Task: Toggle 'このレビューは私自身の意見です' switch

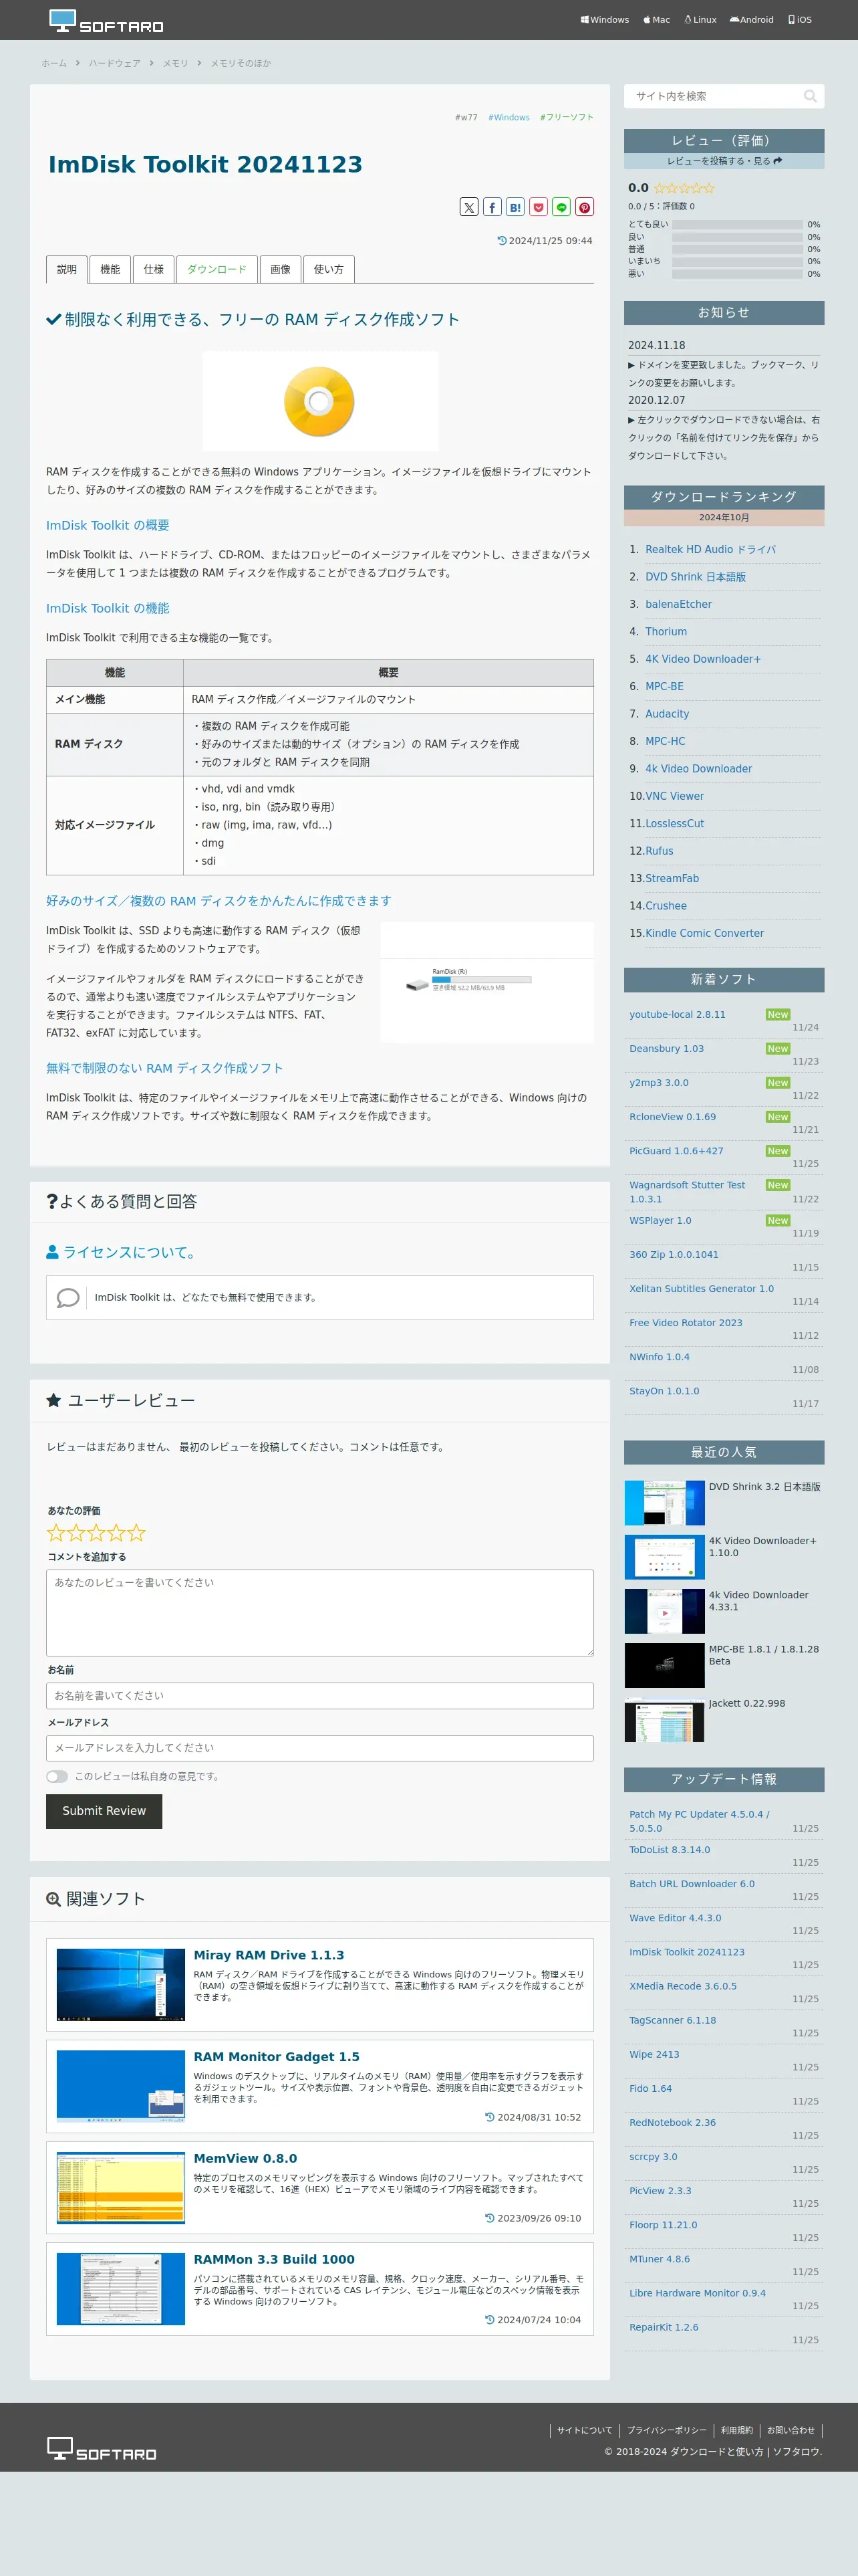Action: [57, 1776]
